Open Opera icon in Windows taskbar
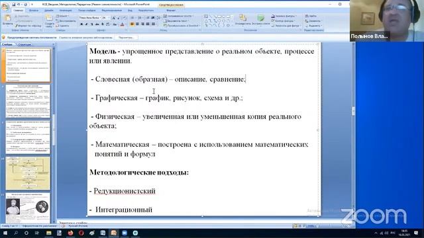 [x=81, y=233]
